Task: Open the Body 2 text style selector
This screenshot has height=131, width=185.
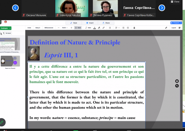Action: coord(38,28)
